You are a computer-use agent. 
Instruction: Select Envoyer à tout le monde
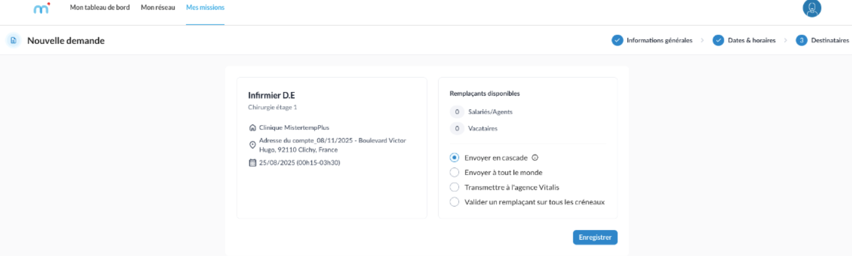point(454,173)
